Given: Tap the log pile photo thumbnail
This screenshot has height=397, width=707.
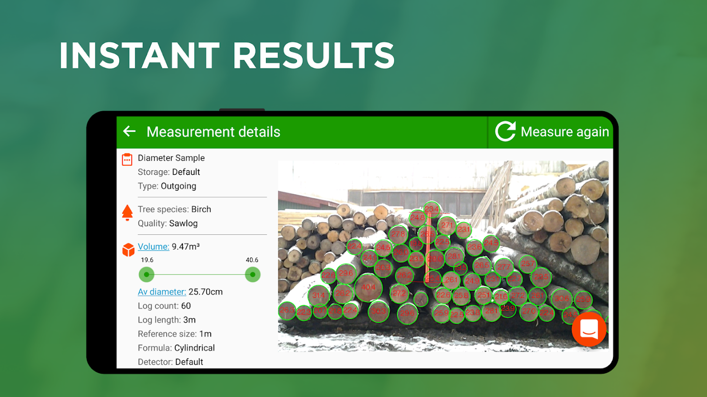Looking at the screenshot, I should tap(443, 256).
